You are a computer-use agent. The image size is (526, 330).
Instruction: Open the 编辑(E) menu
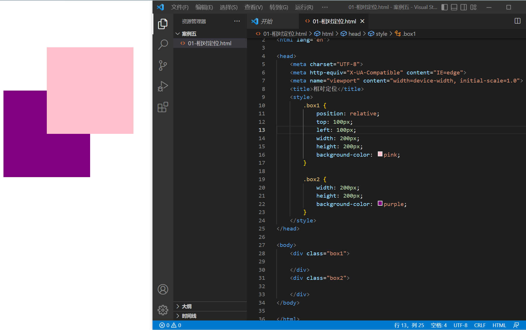[204, 7]
